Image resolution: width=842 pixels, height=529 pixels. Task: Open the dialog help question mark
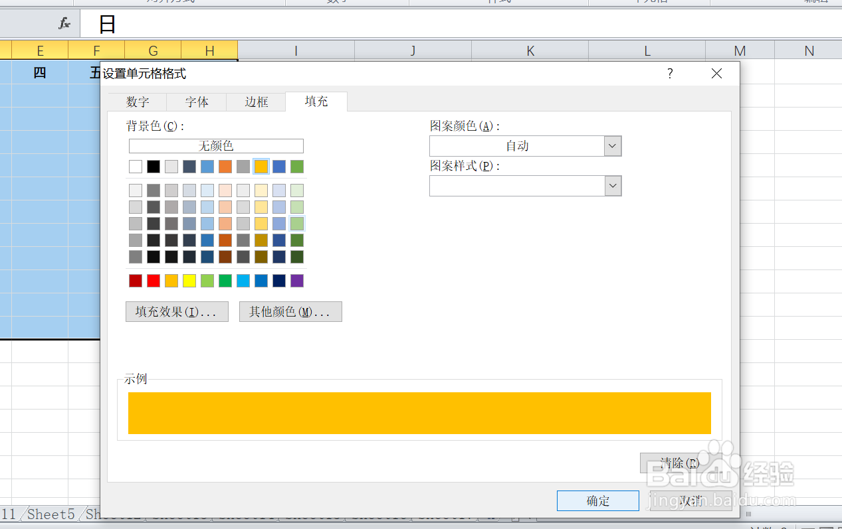point(670,74)
